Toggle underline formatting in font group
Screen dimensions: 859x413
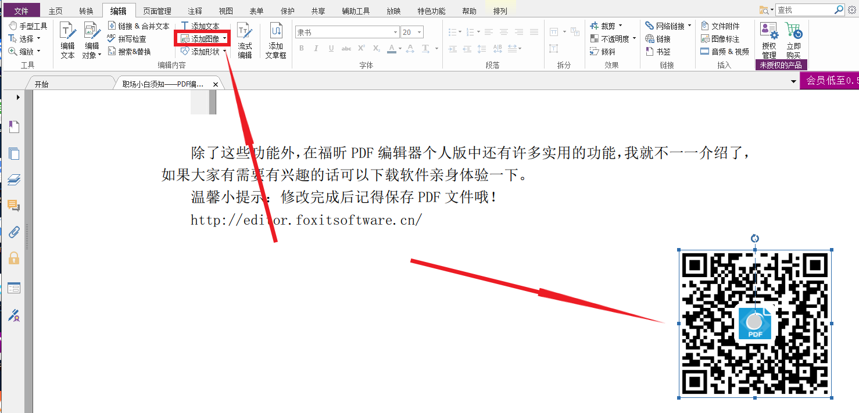(331, 49)
